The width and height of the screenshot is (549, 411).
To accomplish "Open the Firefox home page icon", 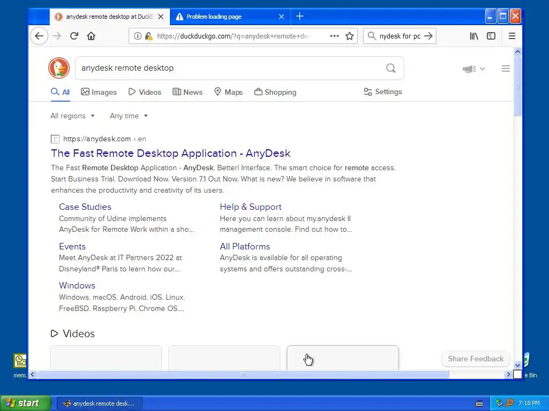I will pos(91,36).
